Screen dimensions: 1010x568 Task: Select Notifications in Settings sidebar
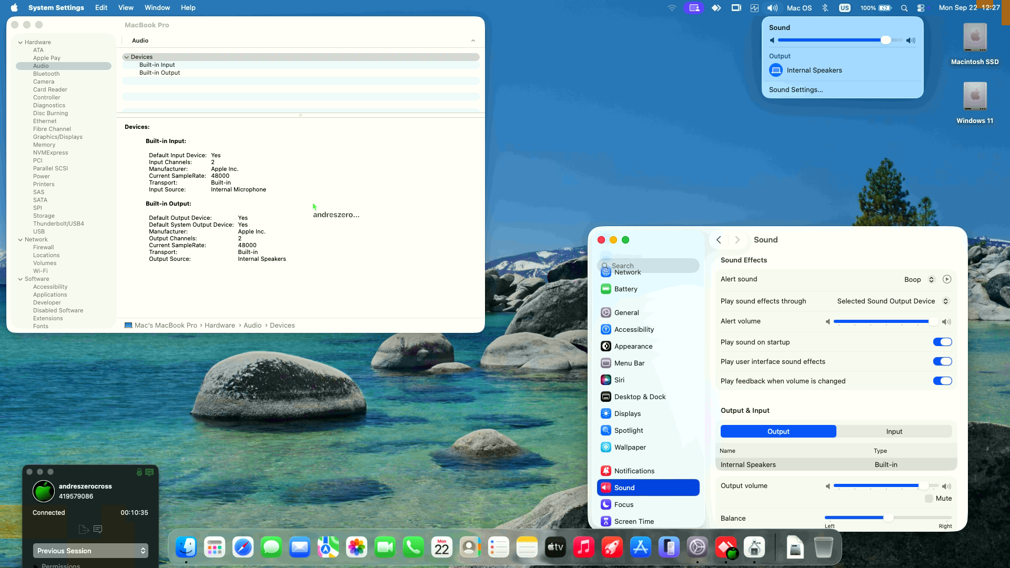(648, 471)
